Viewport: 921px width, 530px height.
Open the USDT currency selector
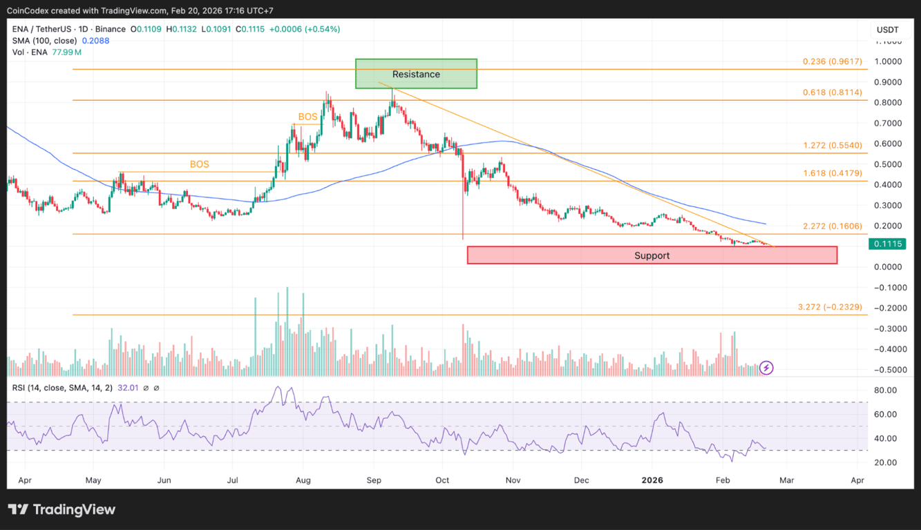click(888, 30)
